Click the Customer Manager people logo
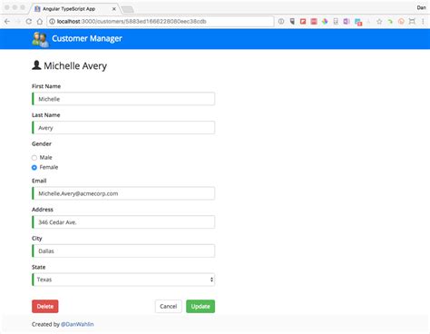The height and width of the screenshot is (334, 430). pos(40,39)
